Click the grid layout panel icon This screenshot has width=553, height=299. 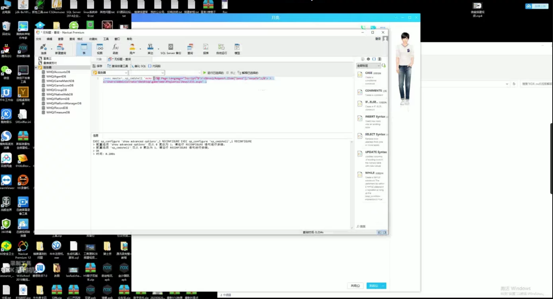pos(380,59)
